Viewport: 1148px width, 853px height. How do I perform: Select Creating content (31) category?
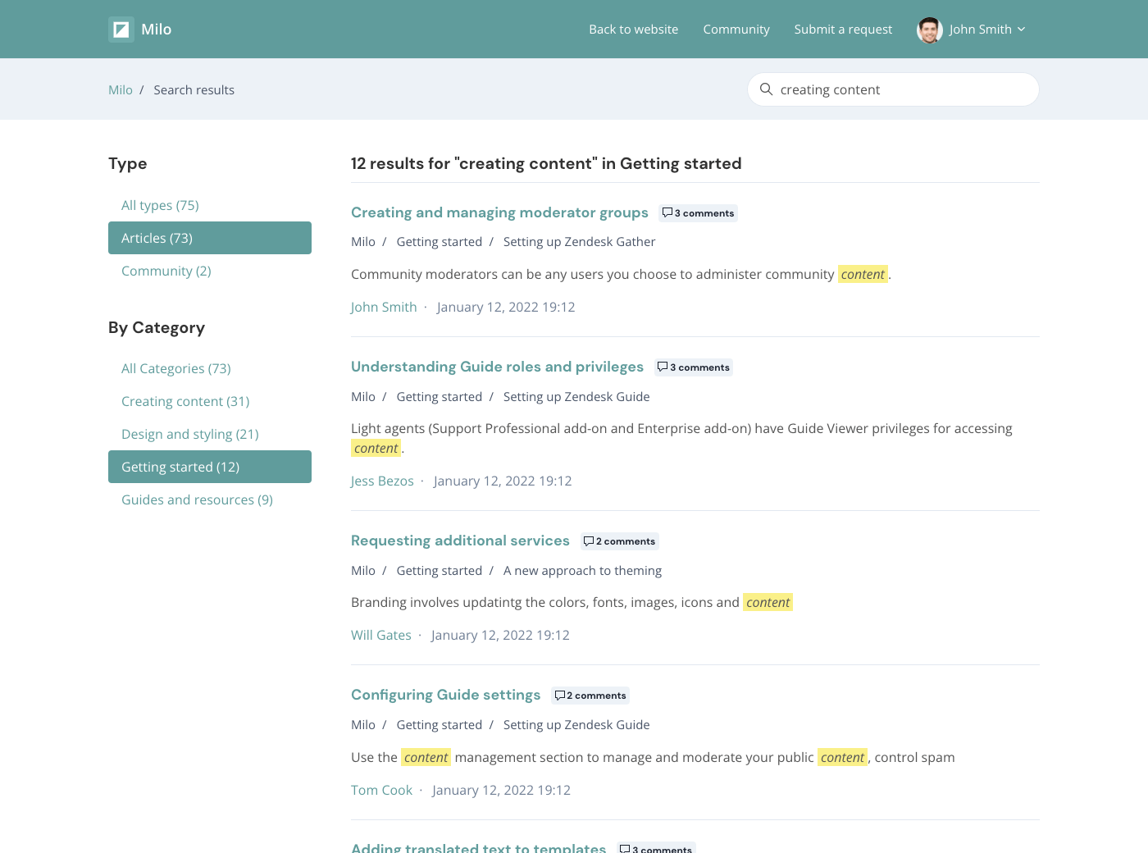[x=185, y=401]
